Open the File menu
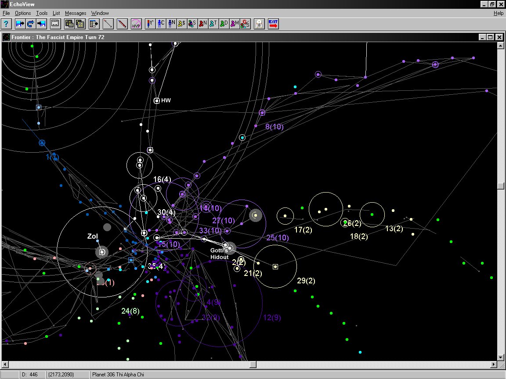Screen dimensions: 506x379 pyautogui.click(x=6, y=13)
